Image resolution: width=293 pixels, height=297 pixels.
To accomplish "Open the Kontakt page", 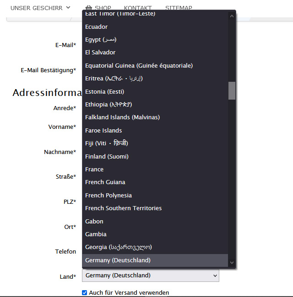I will click(x=138, y=8).
